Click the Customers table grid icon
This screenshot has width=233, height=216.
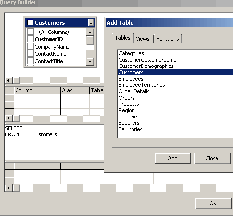coord(30,23)
